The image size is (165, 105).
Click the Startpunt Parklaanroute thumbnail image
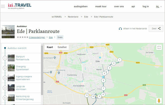11,58
